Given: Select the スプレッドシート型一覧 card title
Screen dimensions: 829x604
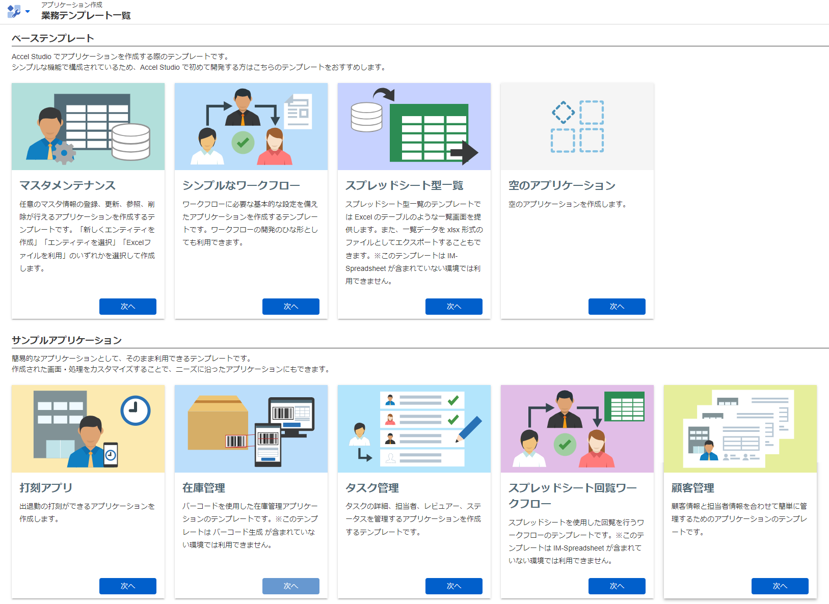Looking at the screenshot, I should pos(405,185).
